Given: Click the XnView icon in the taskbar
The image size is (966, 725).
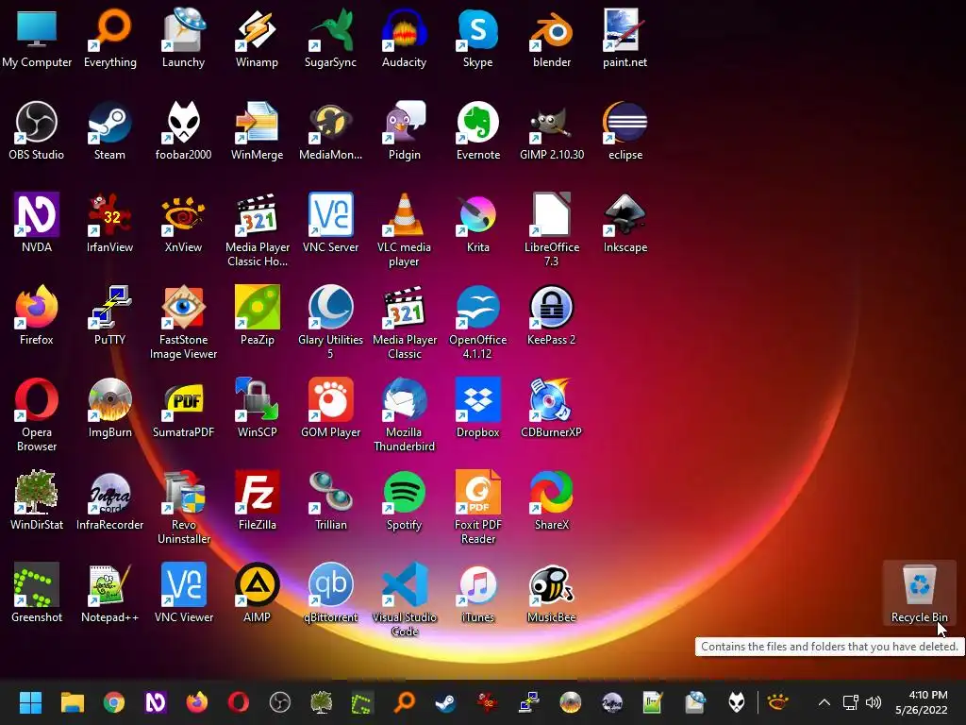Looking at the screenshot, I should point(778,701).
